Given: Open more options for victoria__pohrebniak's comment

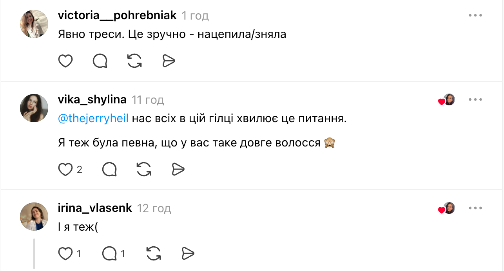Looking at the screenshot, I should click(x=475, y=15).
